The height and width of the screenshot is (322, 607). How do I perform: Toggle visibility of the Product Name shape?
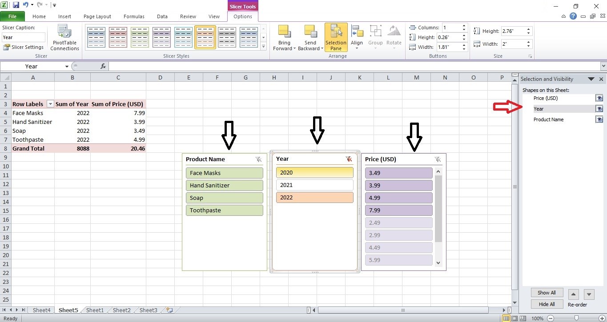click(599, 119)
